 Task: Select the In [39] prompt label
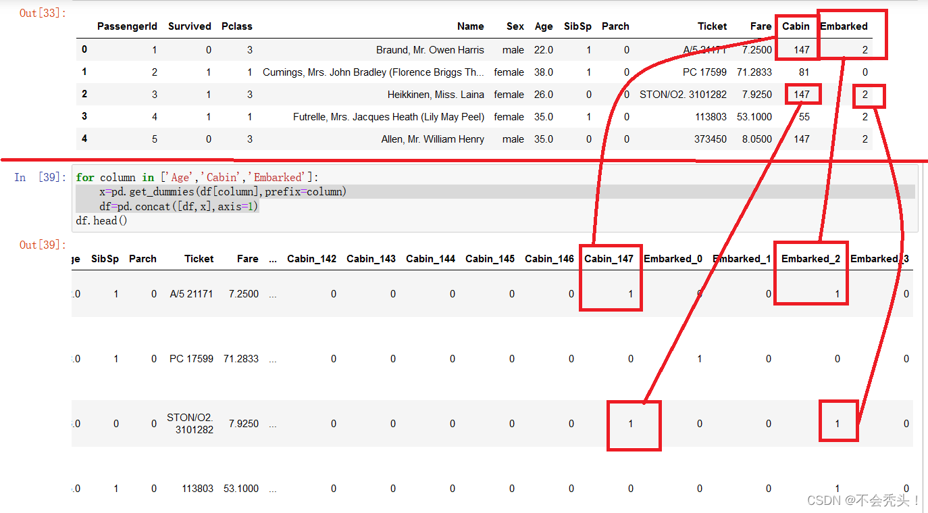41,177
